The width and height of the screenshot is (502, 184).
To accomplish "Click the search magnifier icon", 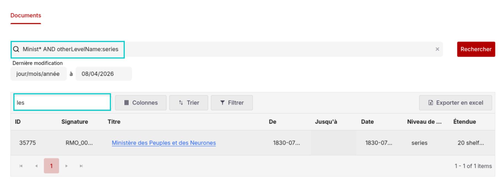I will pyautogui.click(x=16, y=49).
